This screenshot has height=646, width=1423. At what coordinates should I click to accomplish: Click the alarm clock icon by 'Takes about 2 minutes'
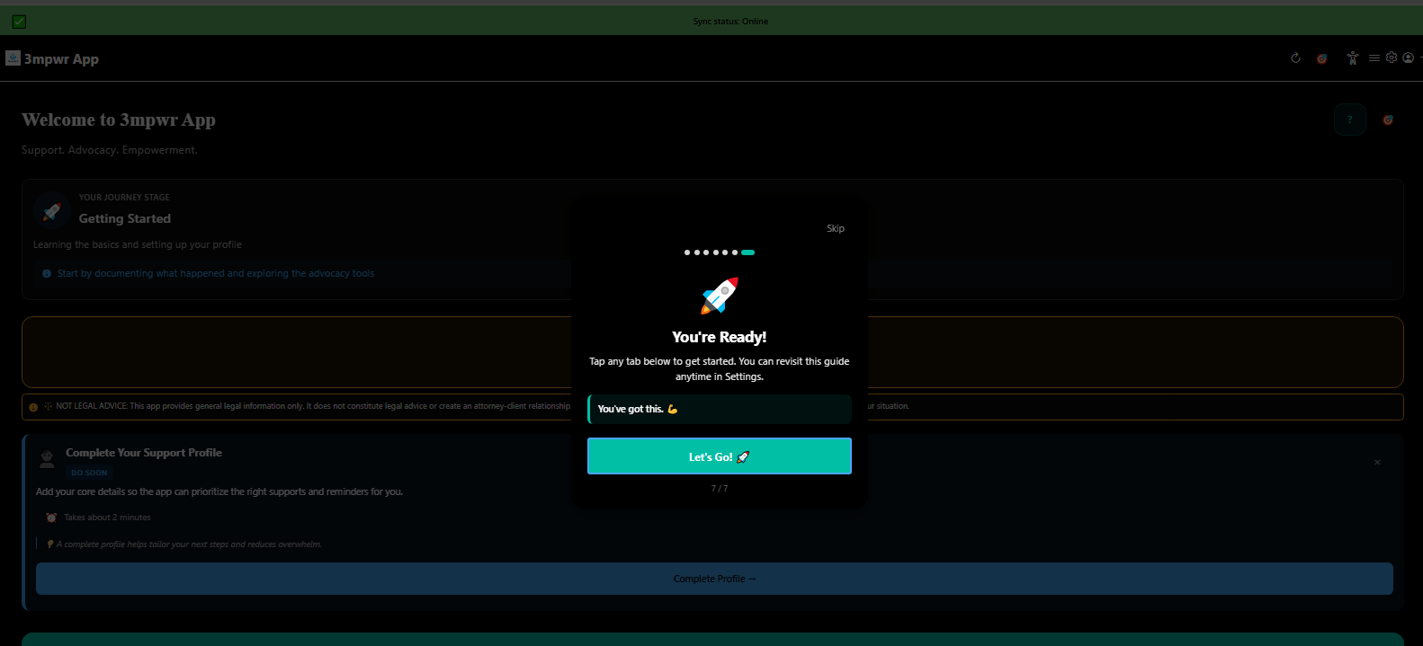(51, 518)
